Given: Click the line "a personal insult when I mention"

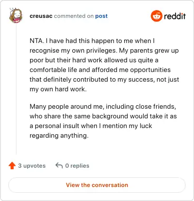Looking at the screenshot, I should 91,126.
